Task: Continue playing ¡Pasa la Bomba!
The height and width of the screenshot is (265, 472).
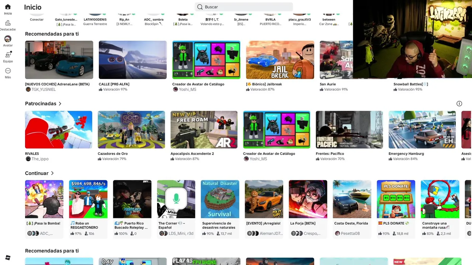Action: coord(44,199)
